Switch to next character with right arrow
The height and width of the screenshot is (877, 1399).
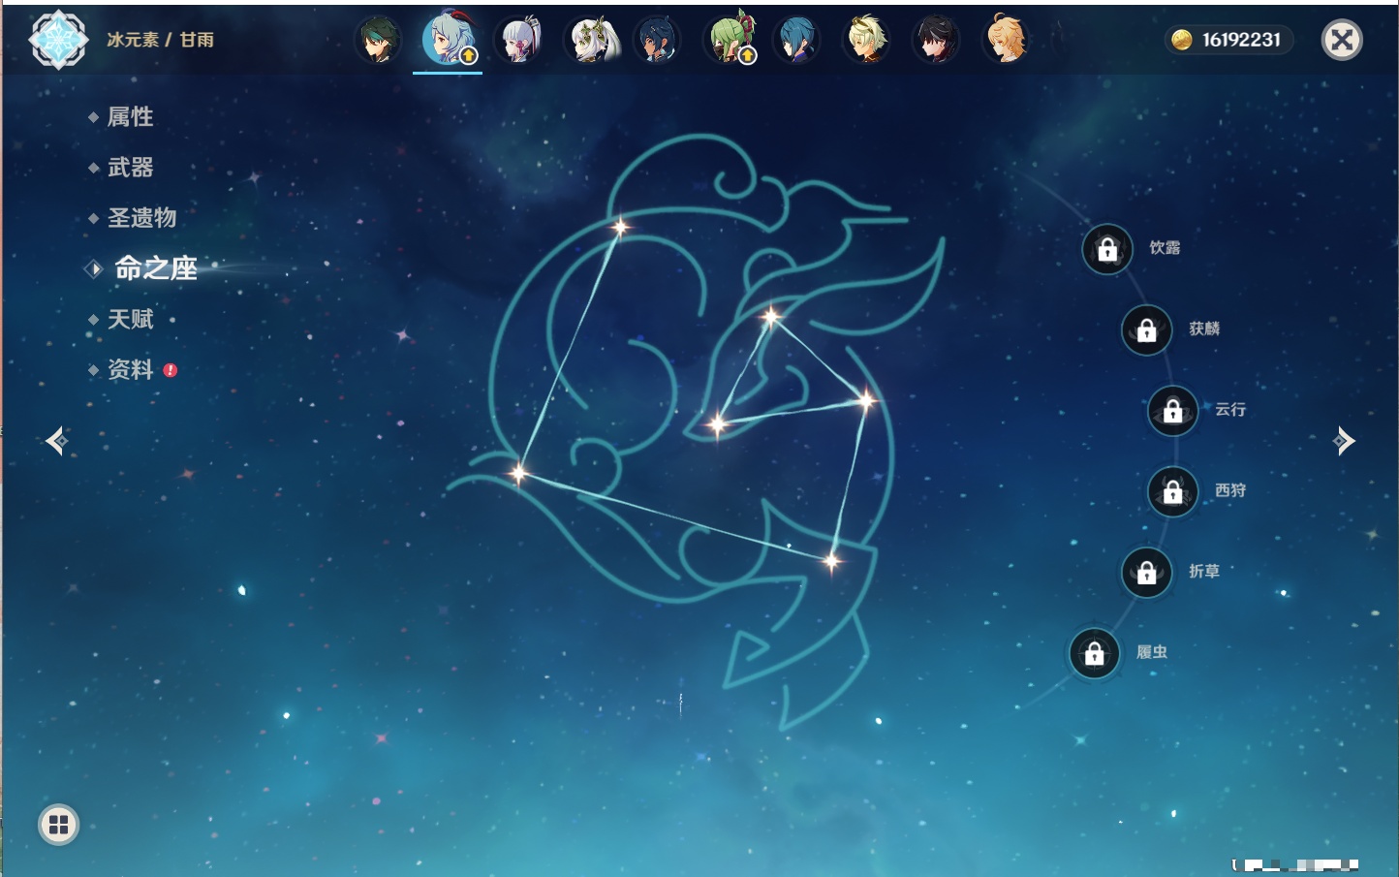click(x=1344, y=441)
